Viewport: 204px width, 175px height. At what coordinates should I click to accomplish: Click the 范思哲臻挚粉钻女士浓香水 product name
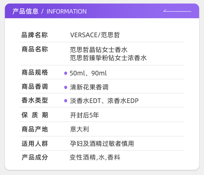pos(108,58)
